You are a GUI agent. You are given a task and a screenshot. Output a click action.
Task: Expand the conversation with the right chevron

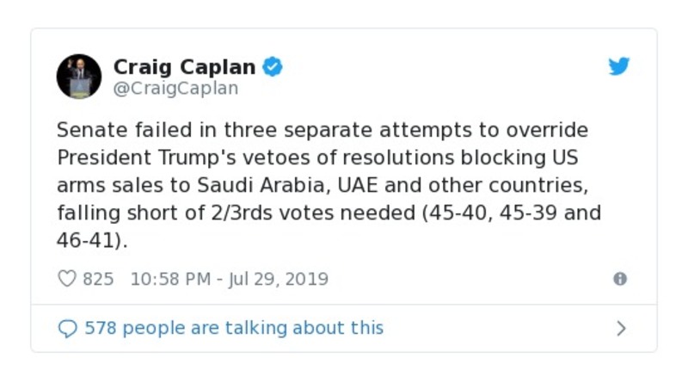[621, 329]
